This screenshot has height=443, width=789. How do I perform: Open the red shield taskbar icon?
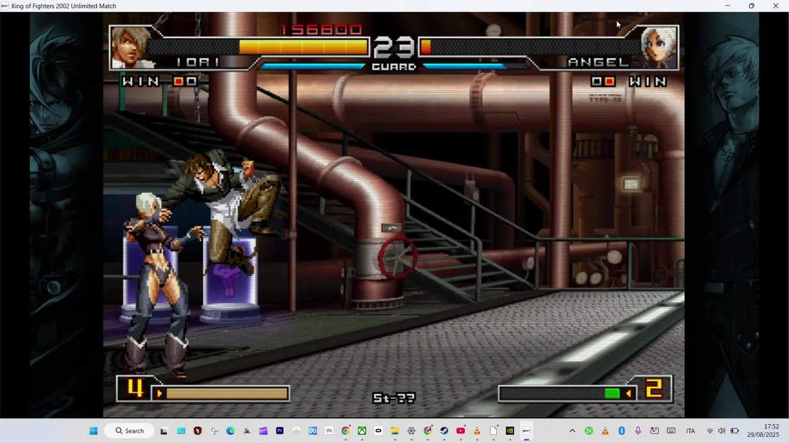click(197, 431)
